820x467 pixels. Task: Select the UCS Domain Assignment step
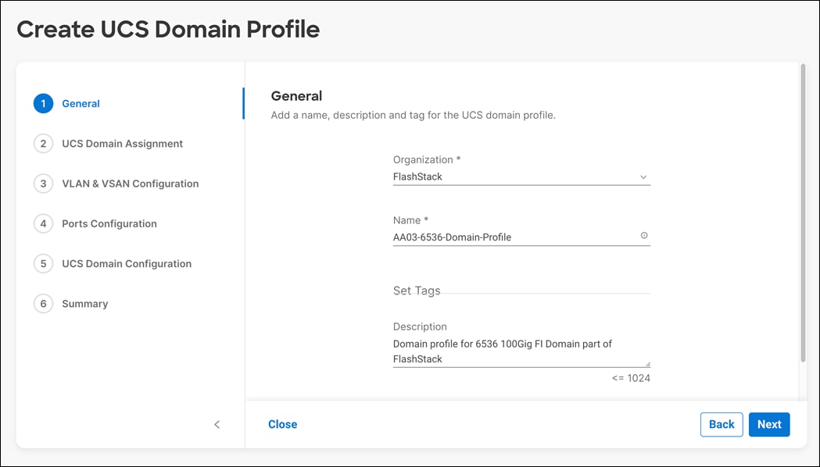[x=122, y=143]
